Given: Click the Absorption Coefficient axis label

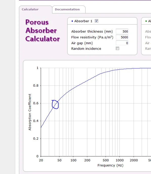Looking at the screenshot, I should [30, 112].
